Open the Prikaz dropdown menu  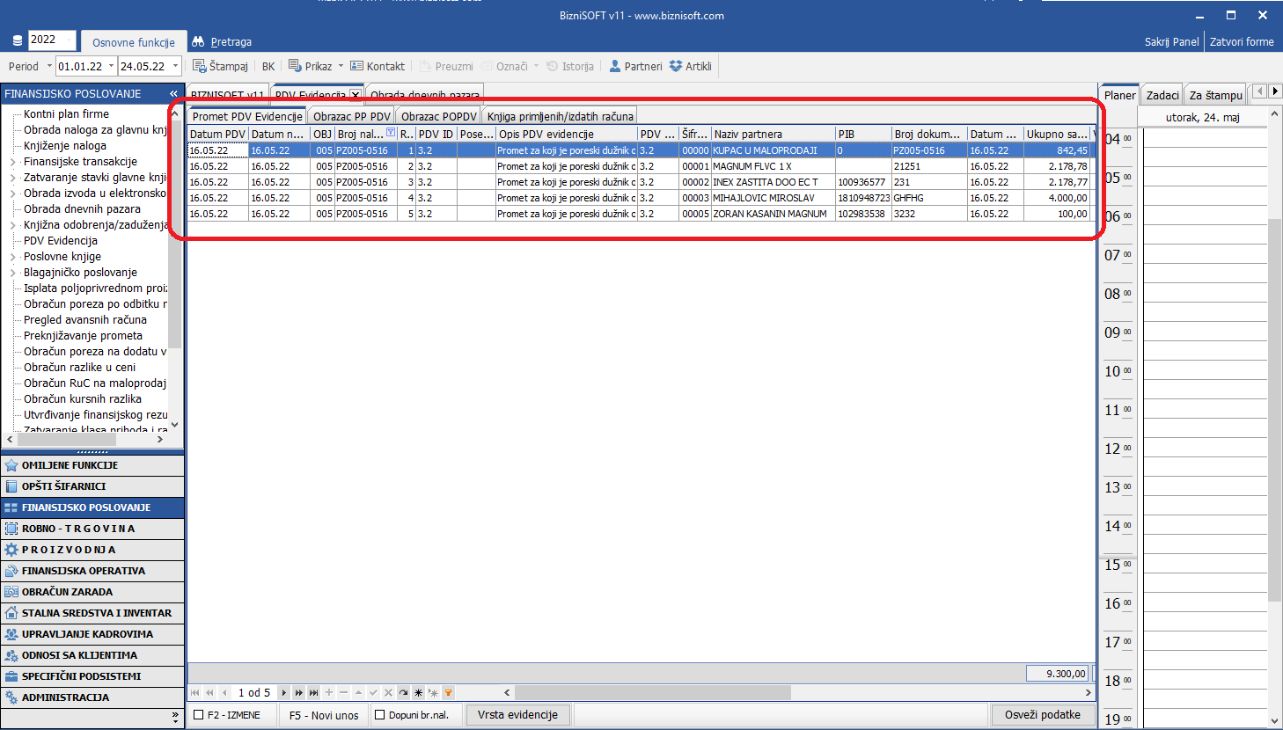pyautogui.click(x=341, y=66)
